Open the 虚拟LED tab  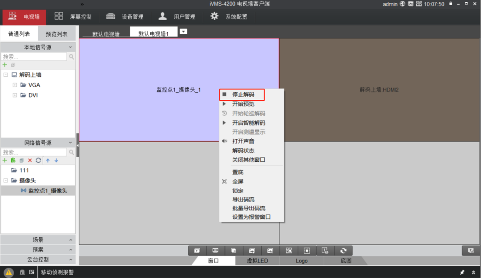click(257, 261)
